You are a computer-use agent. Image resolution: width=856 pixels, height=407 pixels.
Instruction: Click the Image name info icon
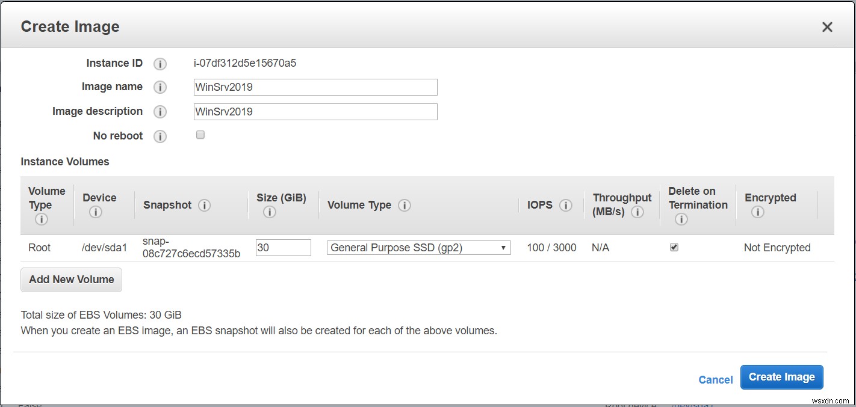(160, 87)
